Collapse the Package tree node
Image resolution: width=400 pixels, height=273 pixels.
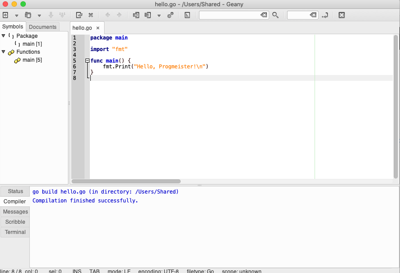3,36
